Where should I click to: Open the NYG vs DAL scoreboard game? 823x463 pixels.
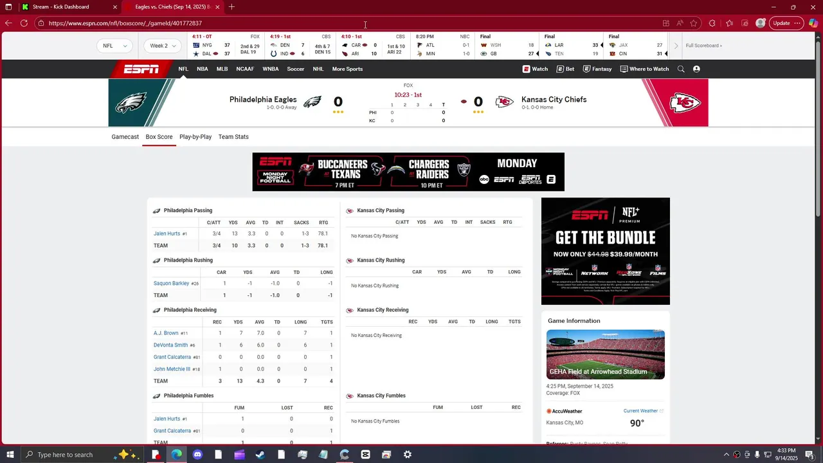click(x=226, y=46)
